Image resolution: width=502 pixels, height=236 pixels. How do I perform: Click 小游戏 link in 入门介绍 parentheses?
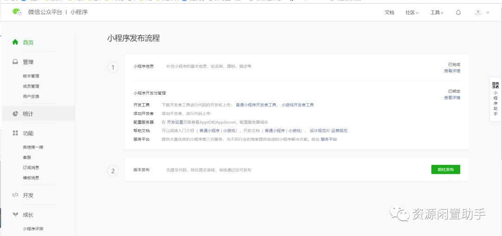click(x=229, y=131)
